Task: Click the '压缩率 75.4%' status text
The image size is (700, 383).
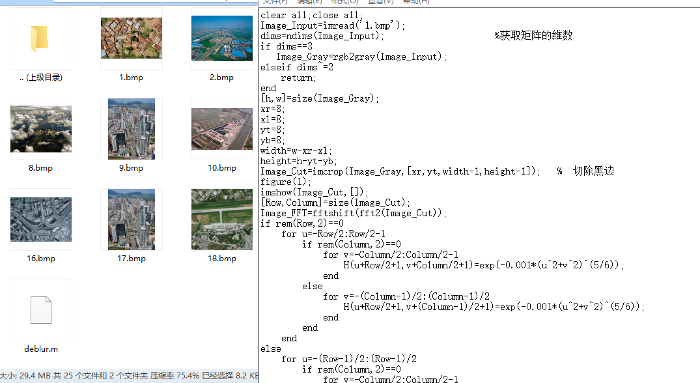Action: tap(175, 375)
